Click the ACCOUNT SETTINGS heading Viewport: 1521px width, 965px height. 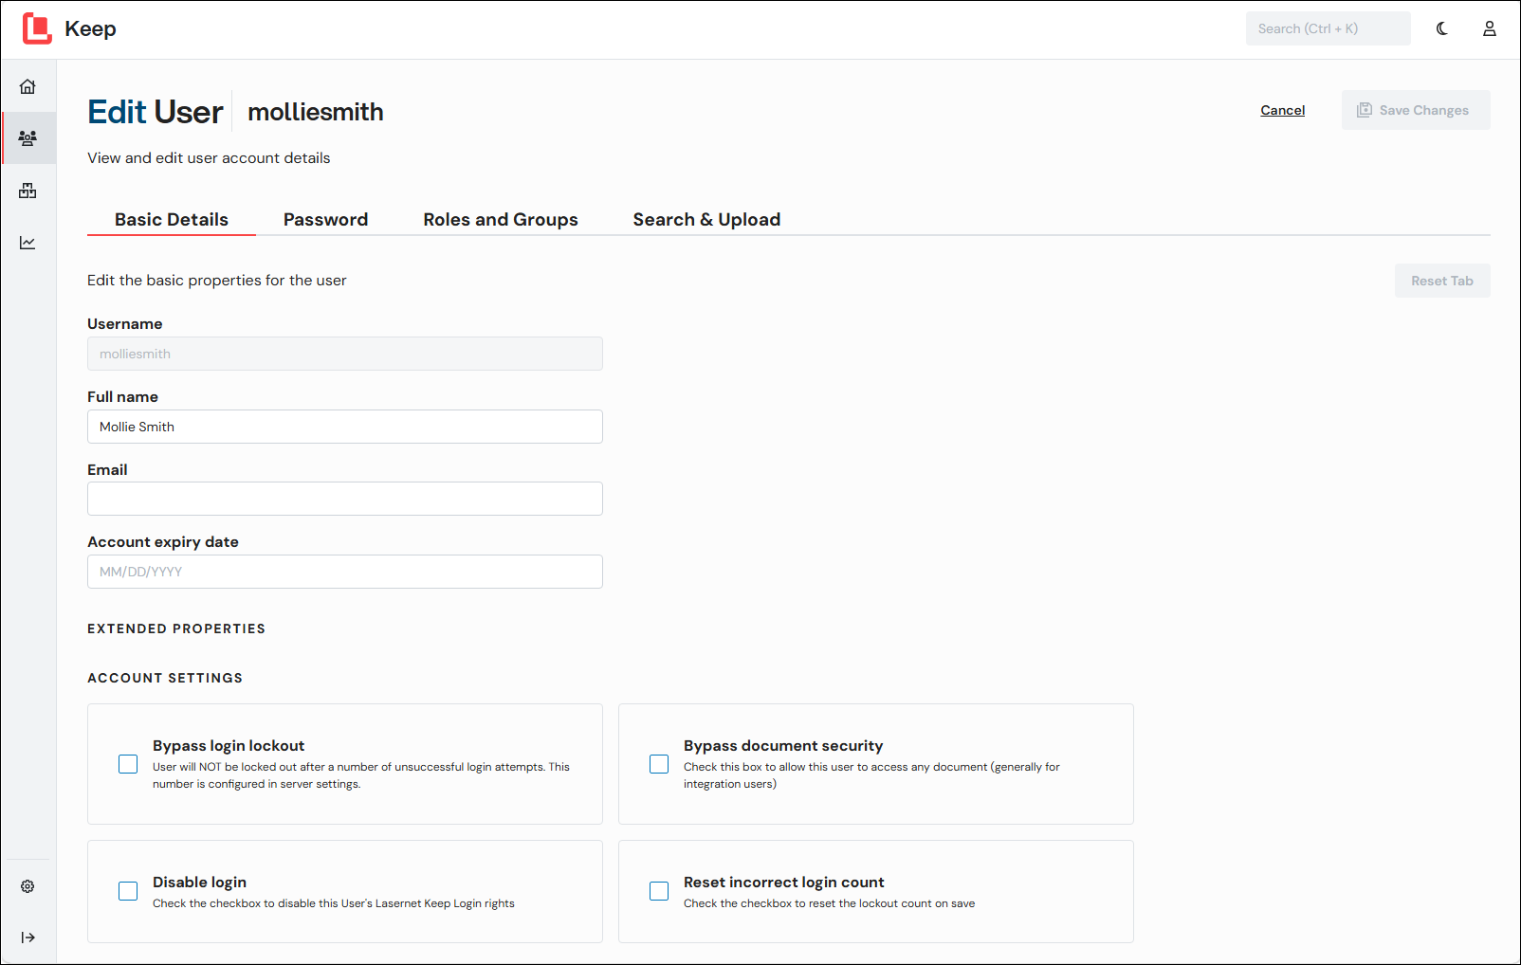point(165,678)
